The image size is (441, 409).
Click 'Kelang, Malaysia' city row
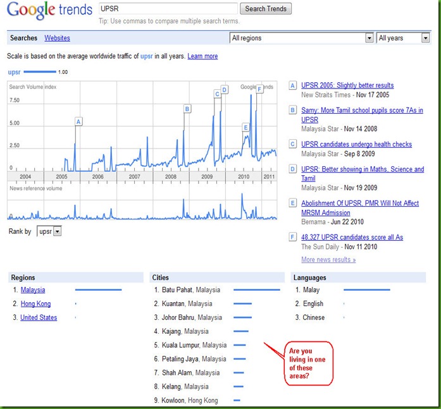(199, 386)
